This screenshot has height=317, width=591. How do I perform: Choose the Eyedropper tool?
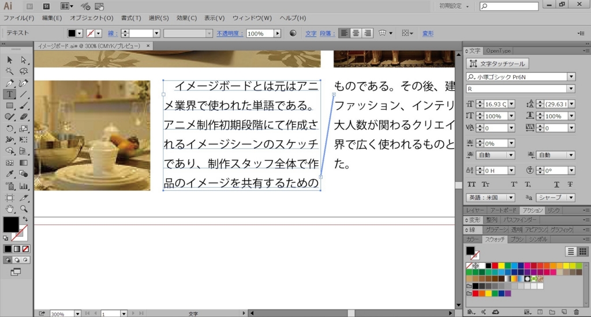click(10, 174)
